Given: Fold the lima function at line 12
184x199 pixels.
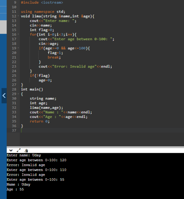Looking at the screenshot, I should (x=18, y=16).
